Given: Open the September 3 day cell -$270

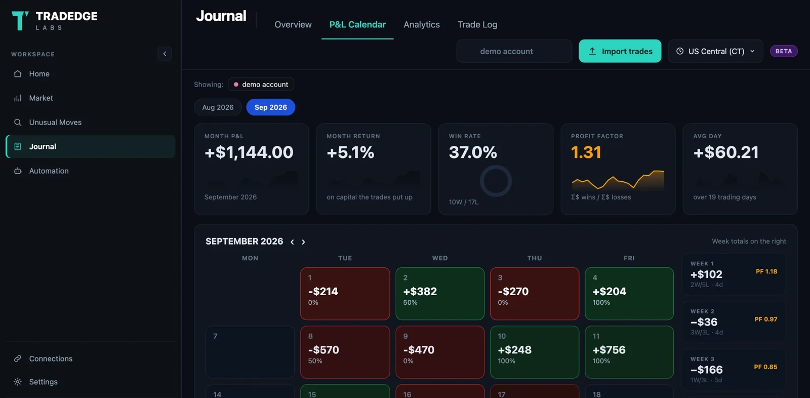Looking at the screenshot, I should coord(535,294).
